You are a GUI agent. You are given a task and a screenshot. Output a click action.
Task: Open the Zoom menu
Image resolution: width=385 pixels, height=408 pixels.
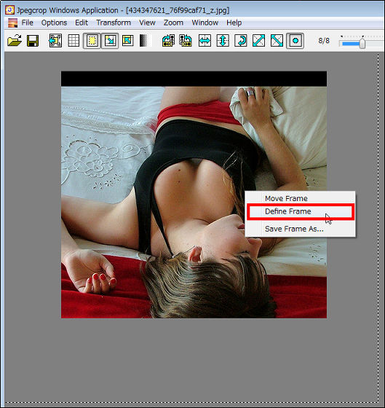click(173, 23)
